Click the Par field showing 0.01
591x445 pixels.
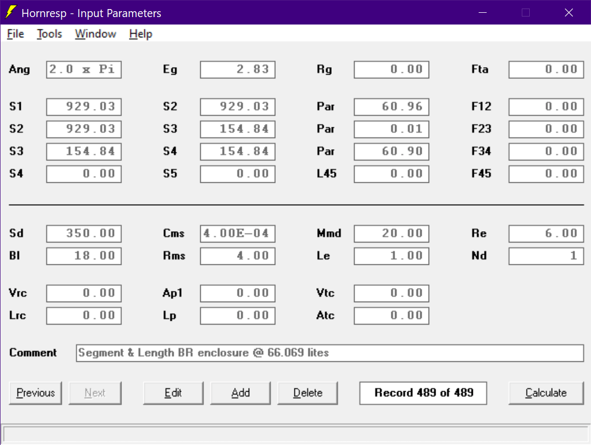point(391,129)
